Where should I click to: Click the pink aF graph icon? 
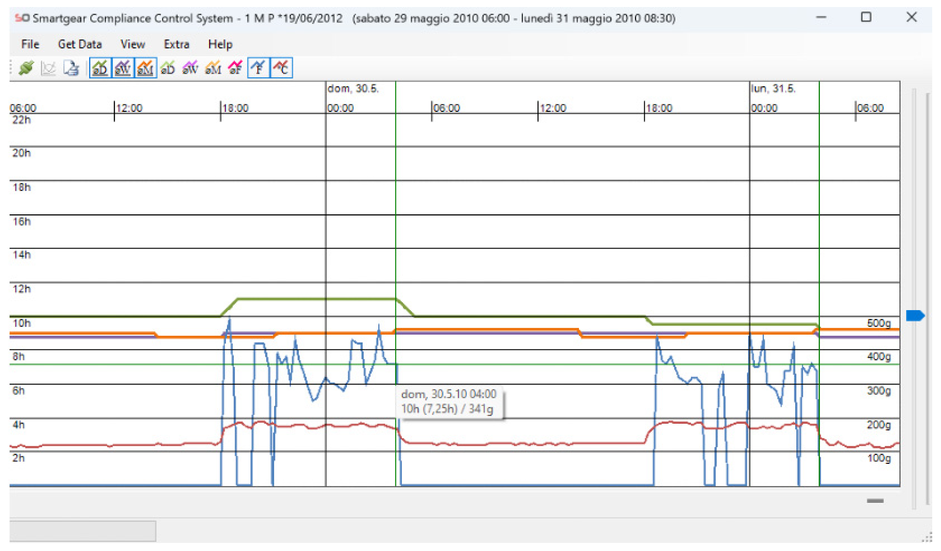tap(235, 68)
